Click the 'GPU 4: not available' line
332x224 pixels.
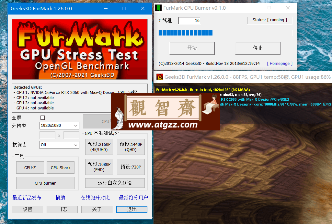pos(34,108)
